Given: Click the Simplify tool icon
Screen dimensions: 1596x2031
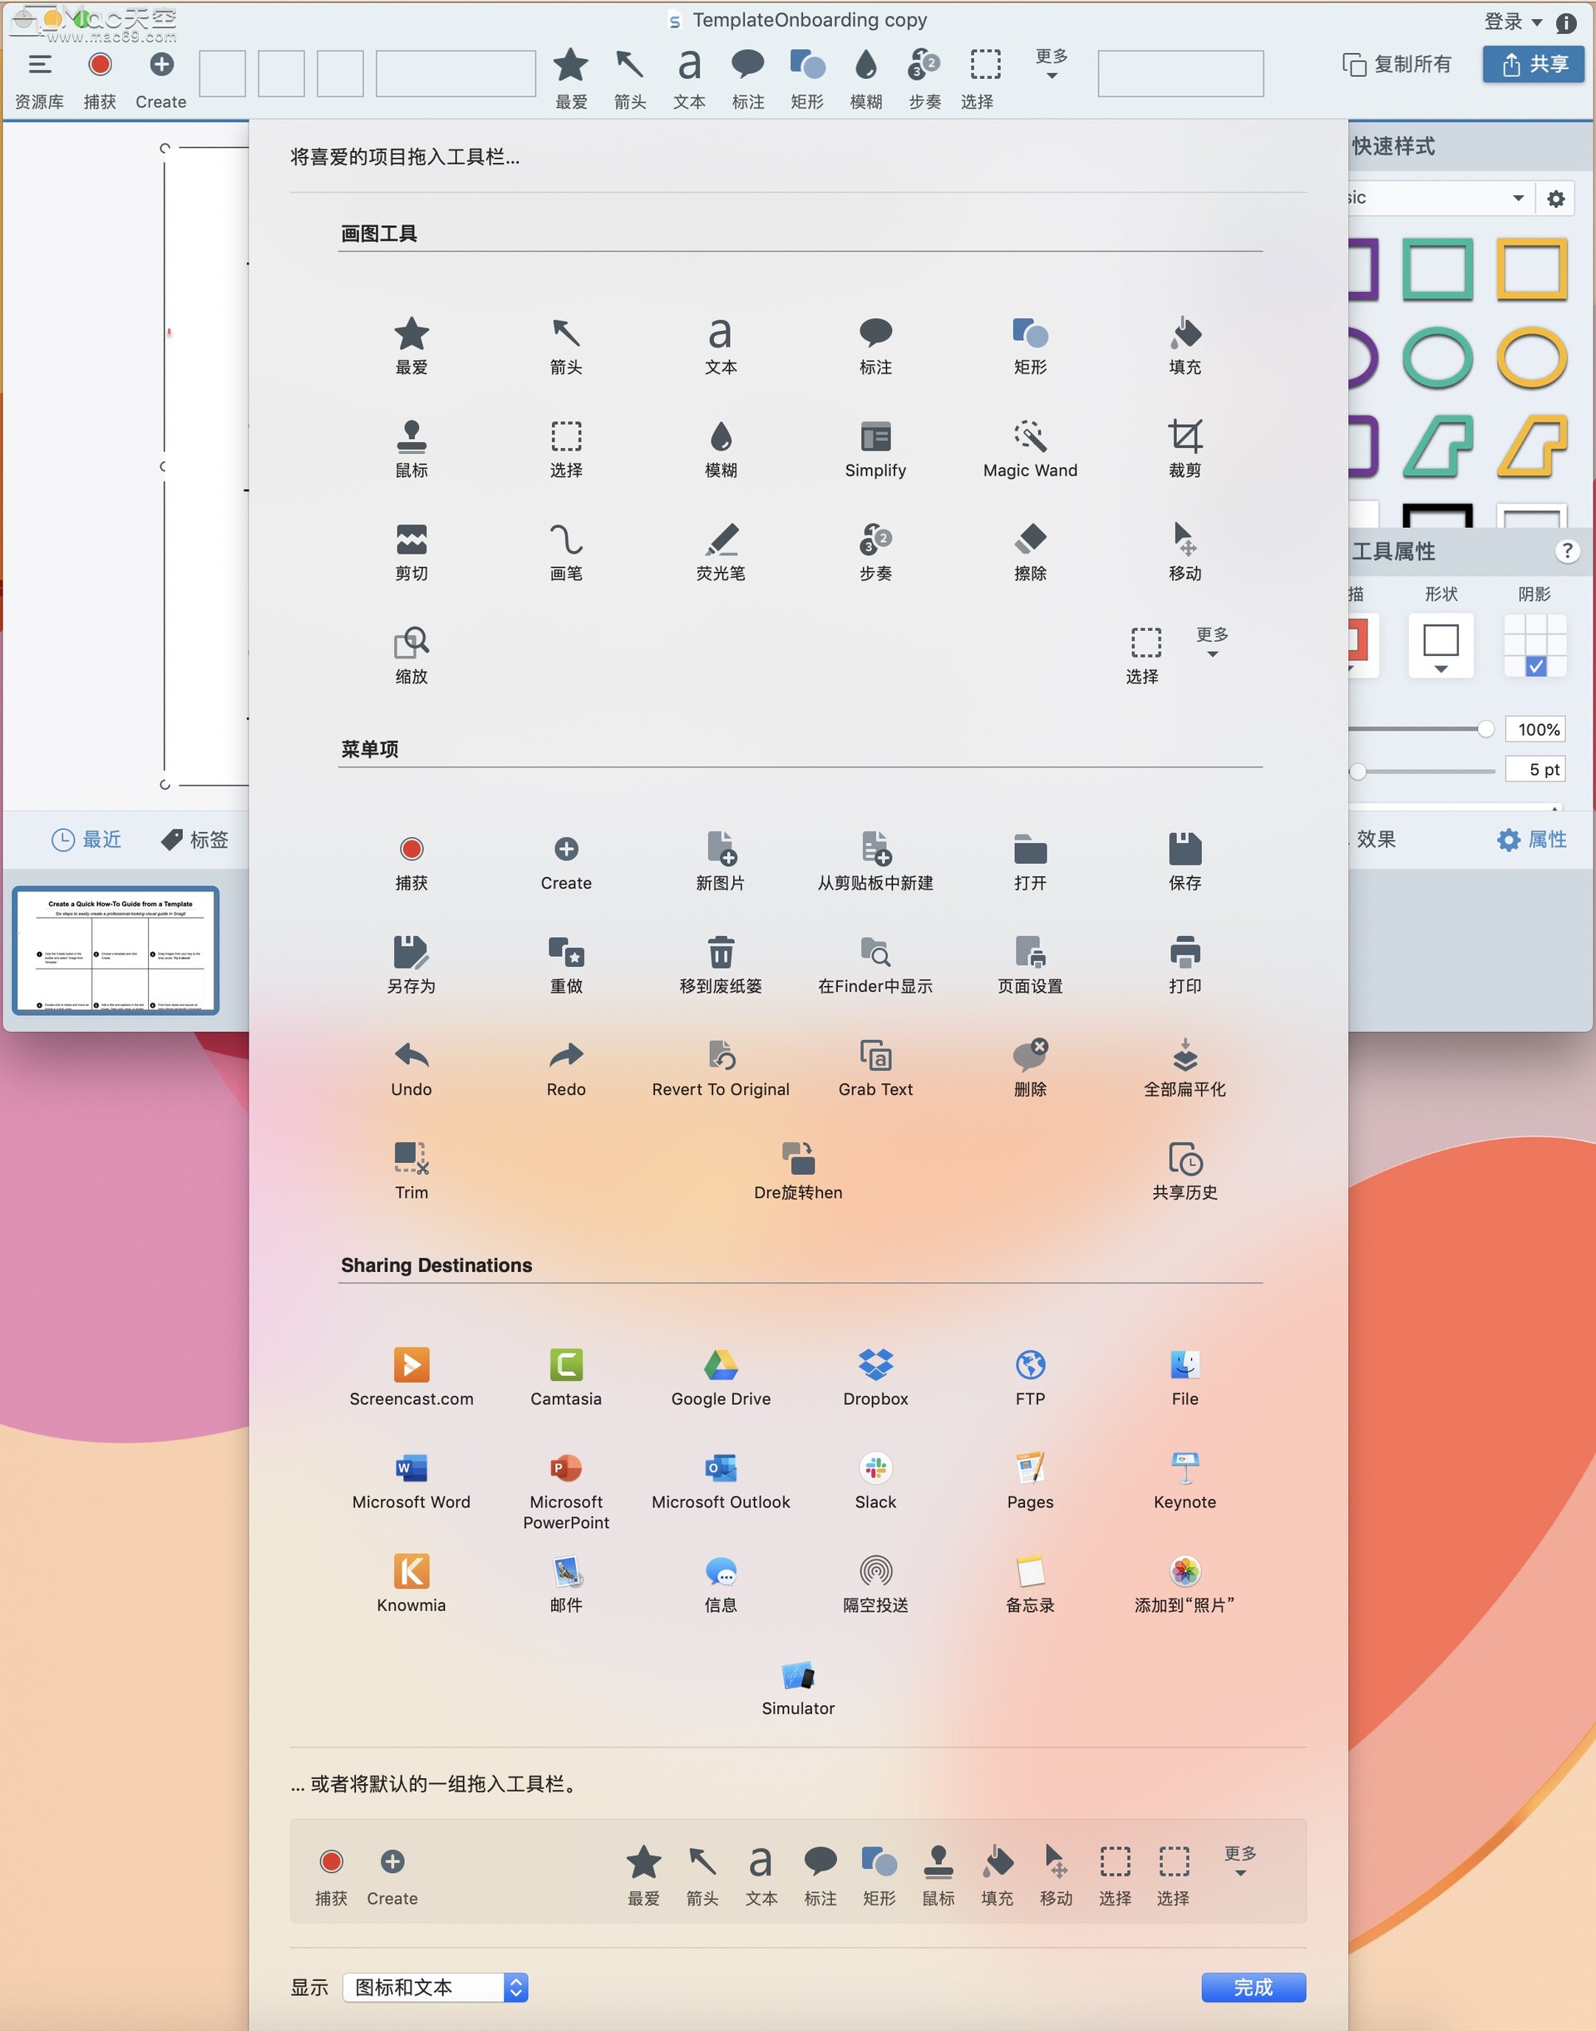Looking at the screenshot, I should coord(874,436).
